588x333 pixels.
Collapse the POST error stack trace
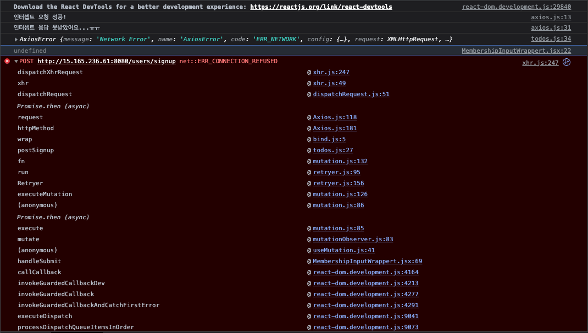click(x=16, y=61)
